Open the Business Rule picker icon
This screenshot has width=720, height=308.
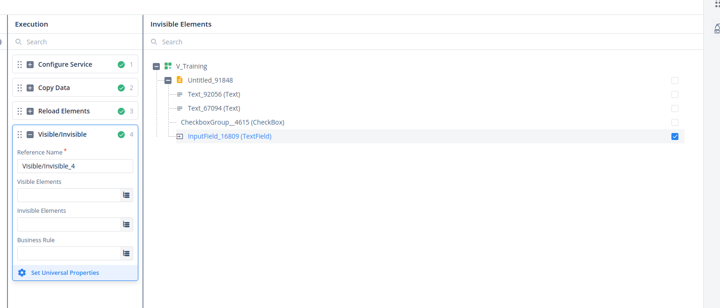126,253
